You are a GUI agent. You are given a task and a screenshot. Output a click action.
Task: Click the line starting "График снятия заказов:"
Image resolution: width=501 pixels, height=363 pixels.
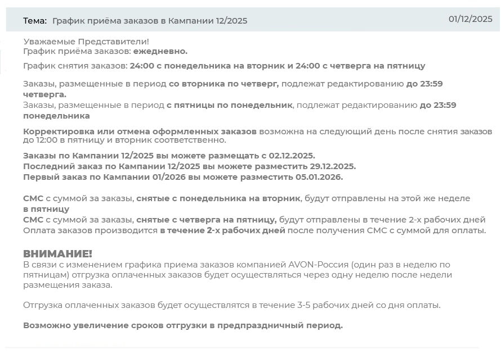tap(224, 66)
